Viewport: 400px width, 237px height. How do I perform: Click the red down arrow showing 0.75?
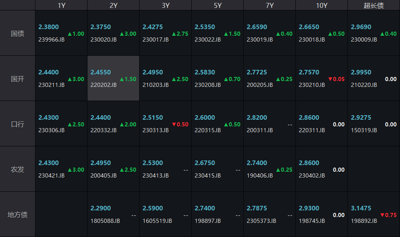pos(388,215)
